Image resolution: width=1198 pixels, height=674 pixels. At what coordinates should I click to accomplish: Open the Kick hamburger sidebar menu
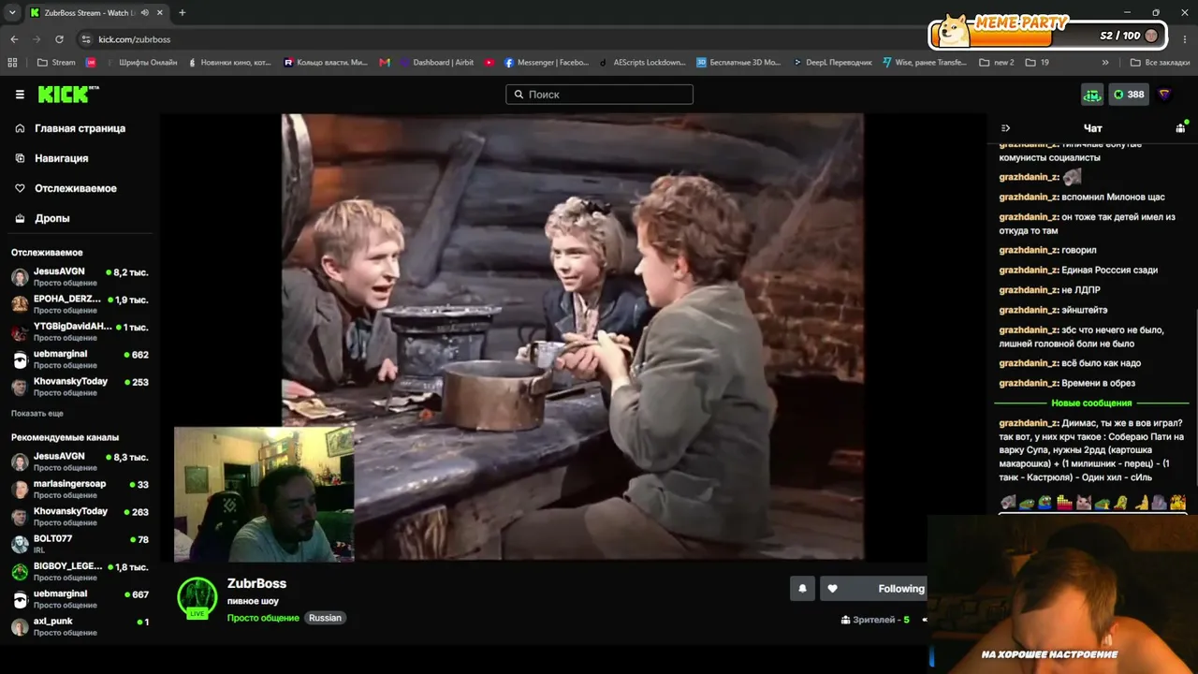tap(20, 95)
